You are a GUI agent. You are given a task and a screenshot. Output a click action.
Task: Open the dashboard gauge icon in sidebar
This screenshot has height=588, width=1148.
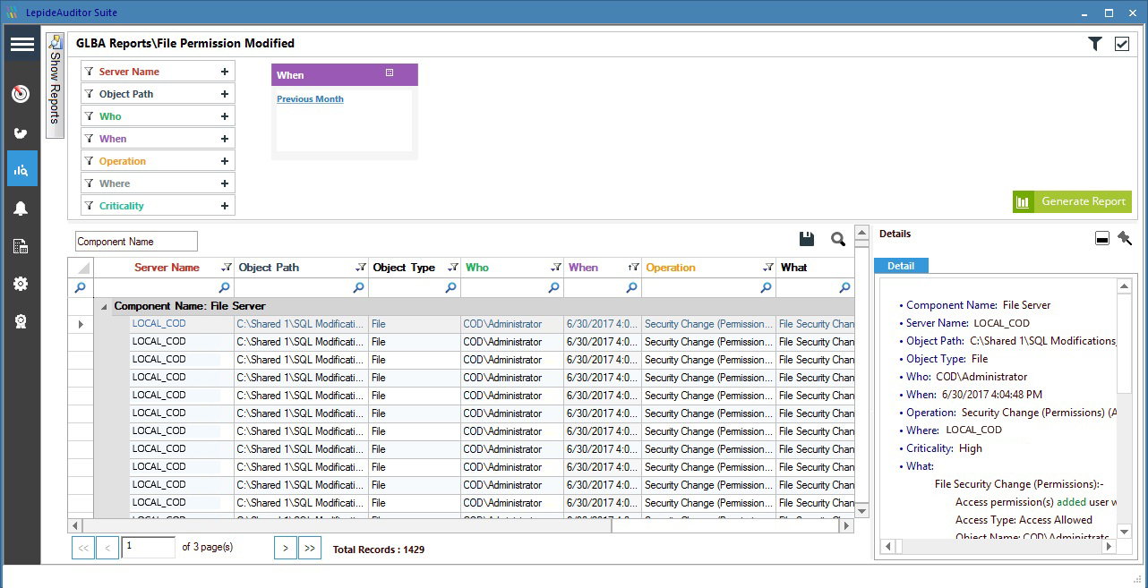pos(21,94)
